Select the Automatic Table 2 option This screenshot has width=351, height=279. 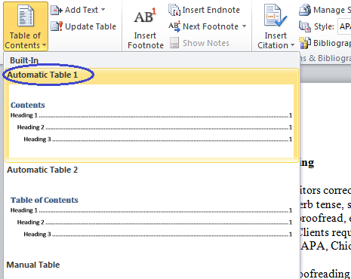pyautogui.click(x=42, y=170)
